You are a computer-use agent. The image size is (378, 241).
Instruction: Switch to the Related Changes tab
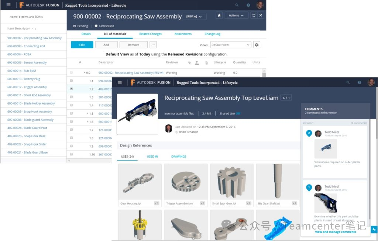150,34
